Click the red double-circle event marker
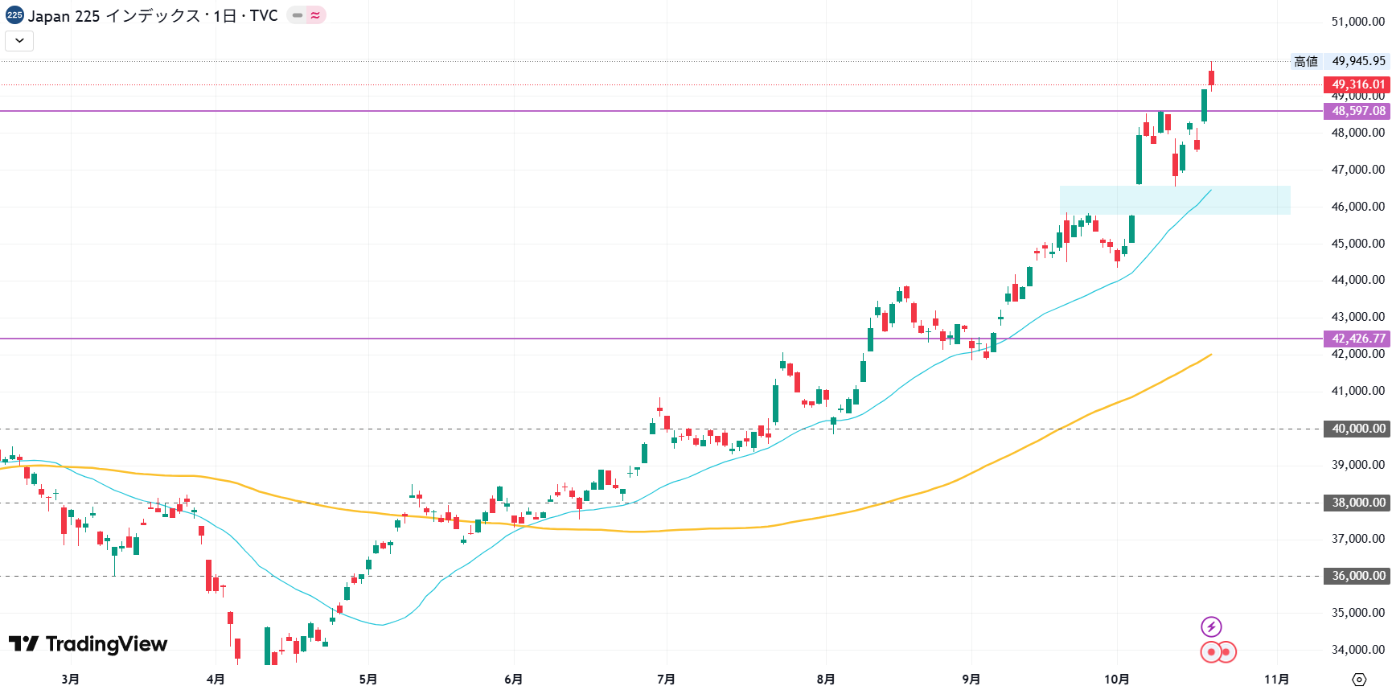The width and height of the screenshot is (1392, 690). (x=1217, y=651)
